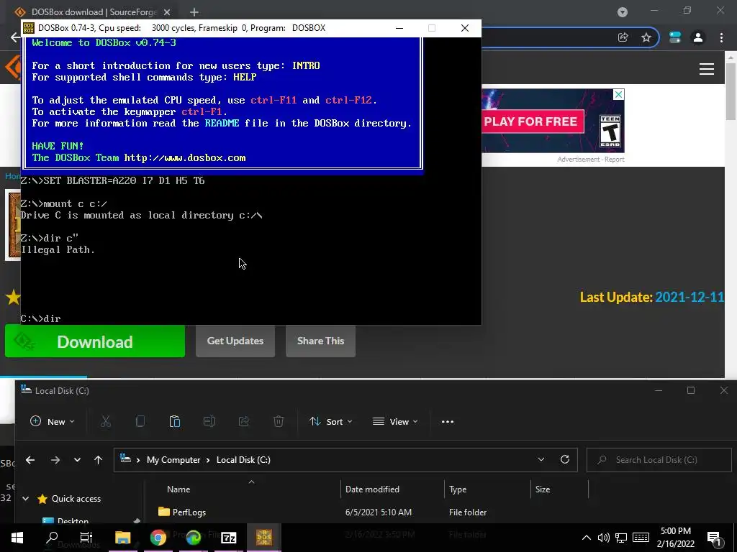Click the Advertisement Report link

tap(591, 159)
